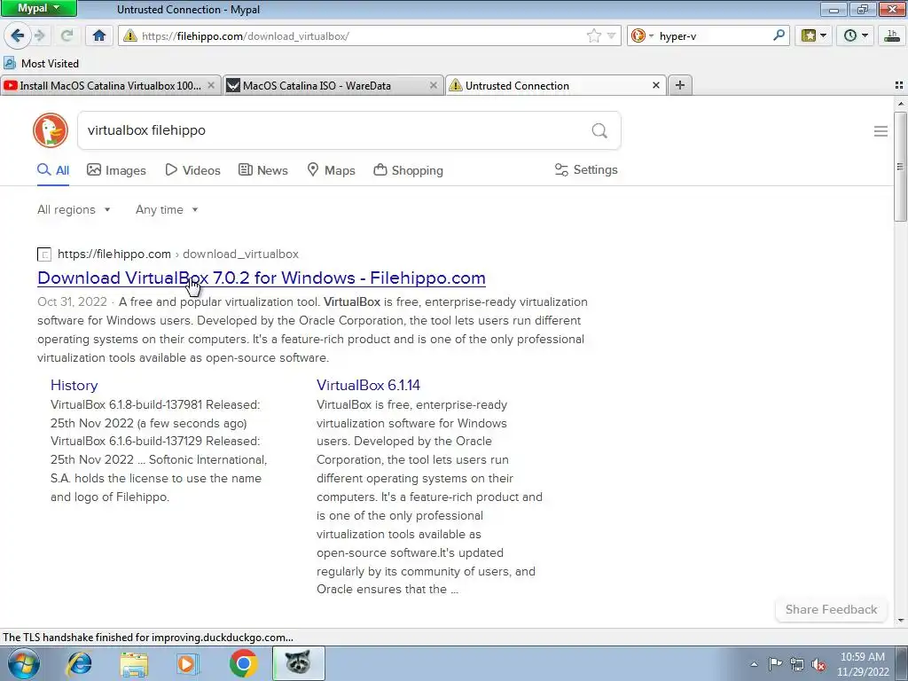The width and height of the screenshot is (908, 681).
Task: Open the bookmarks menu button
Action: pos(814,35)
